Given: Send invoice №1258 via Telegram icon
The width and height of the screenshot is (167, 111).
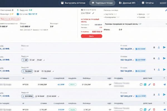Looking at the screenshot, I should (x=164, y=110).
